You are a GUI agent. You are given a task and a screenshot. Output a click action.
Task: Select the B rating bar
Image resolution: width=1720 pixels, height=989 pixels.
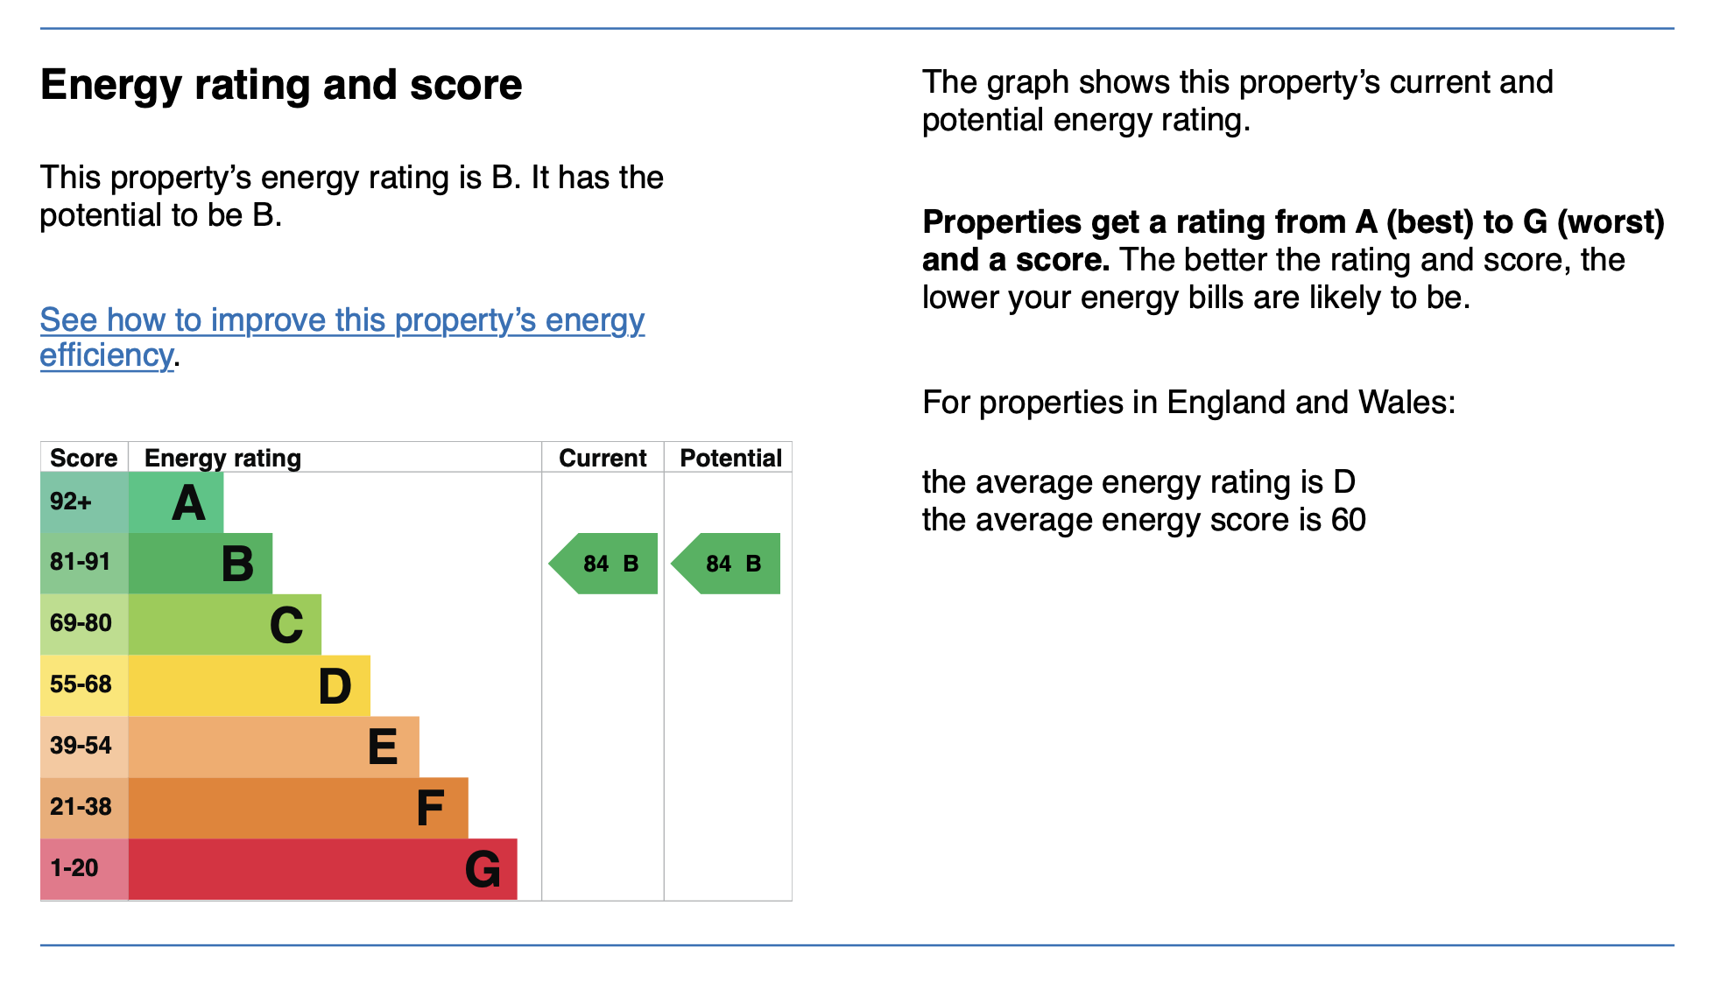[x=201, y=564]
